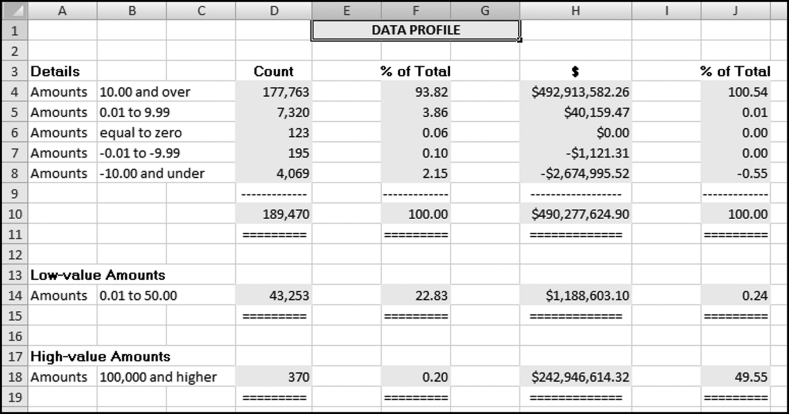Select the $242,946,614.32 cell
This screenshot has height=414, width=789.
580,377
